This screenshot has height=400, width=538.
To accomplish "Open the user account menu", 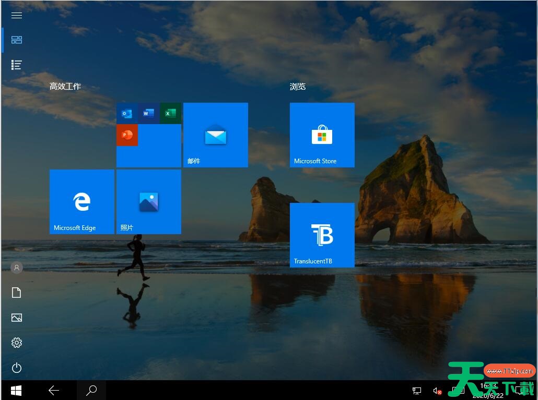I will pyautogui.click(x=17, y=268).
